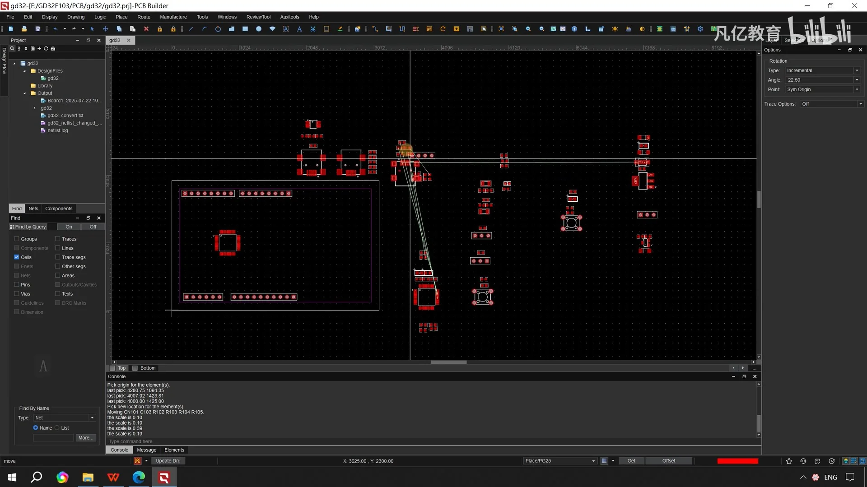Click the Bottom layer color swatch

[x=134, y=368]
